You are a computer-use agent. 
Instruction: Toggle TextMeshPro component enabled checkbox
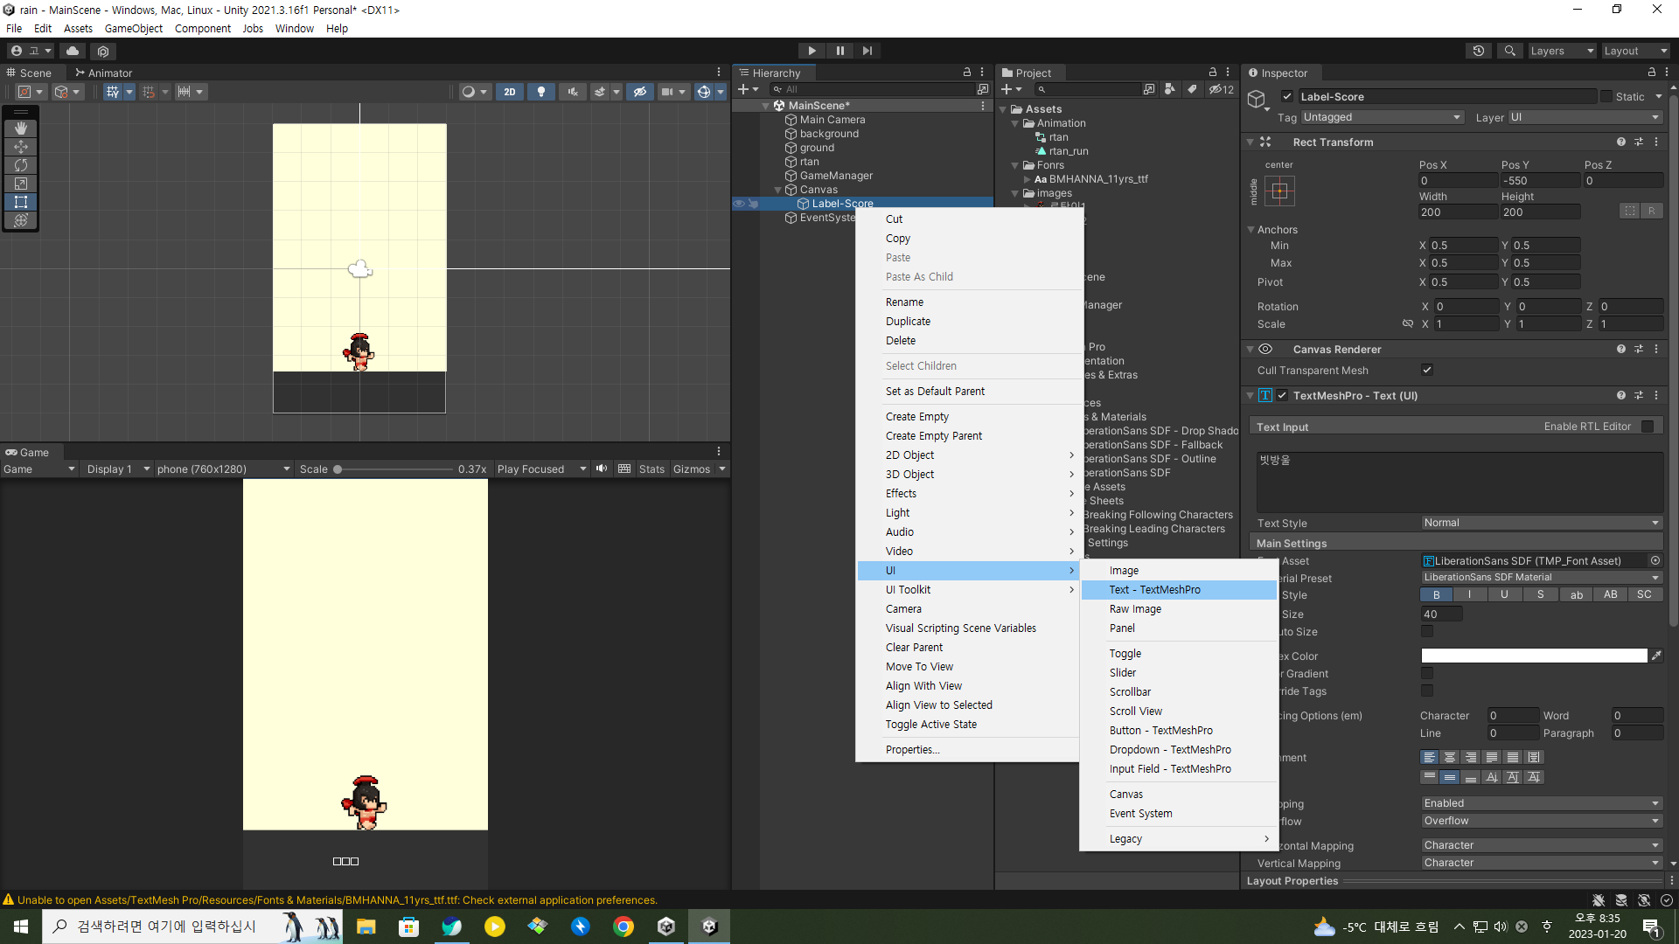pos(1282,396)
